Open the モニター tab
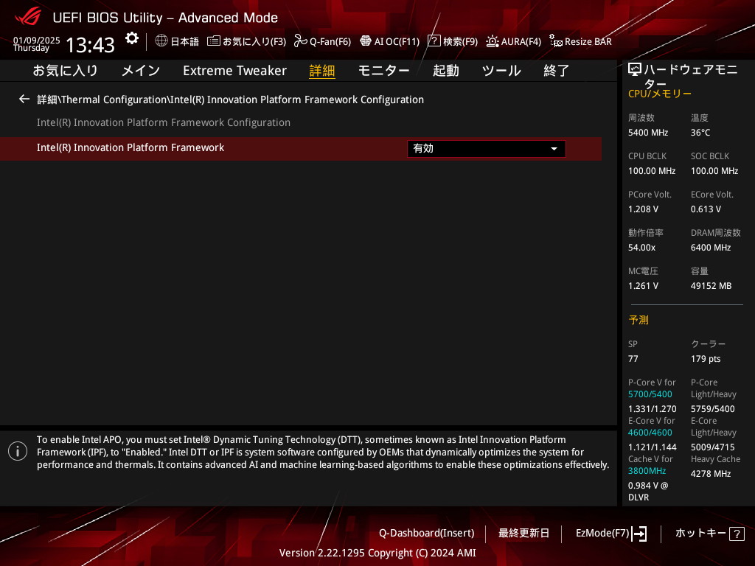The image size is (755, 566). (x=383, y=71)
